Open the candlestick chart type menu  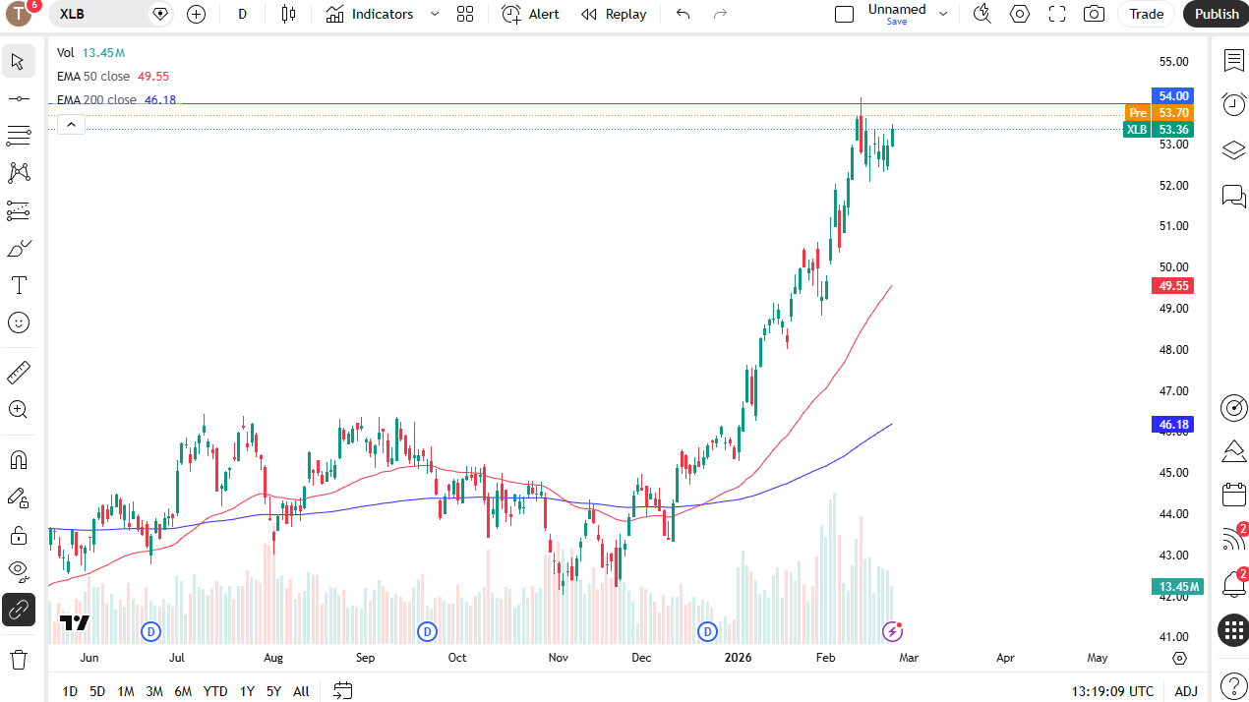(288, 14)
